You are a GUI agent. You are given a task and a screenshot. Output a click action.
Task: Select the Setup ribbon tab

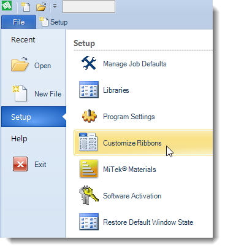point(53,22)
